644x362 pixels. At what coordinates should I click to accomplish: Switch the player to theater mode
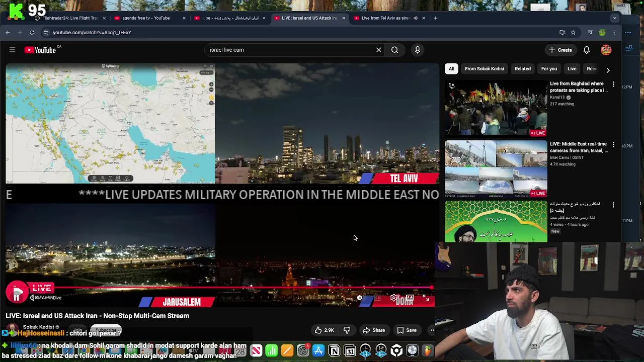pos(410,298)
